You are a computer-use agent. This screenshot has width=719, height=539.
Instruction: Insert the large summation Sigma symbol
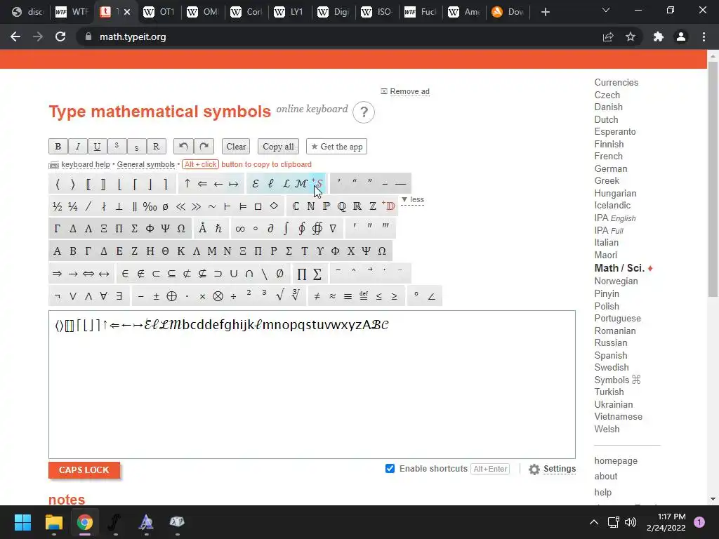click(x=317, y=274)
